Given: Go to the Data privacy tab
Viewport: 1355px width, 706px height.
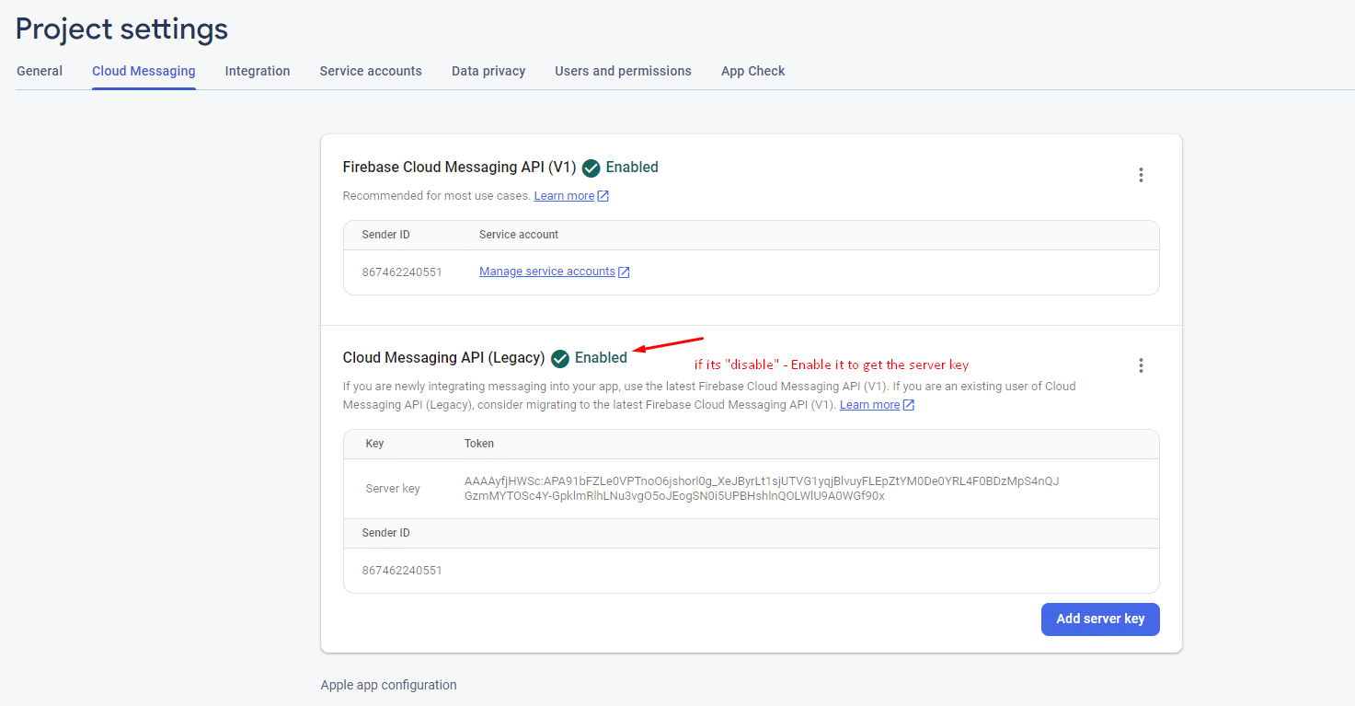Looking at the screenshot, I should click(488, 71).
